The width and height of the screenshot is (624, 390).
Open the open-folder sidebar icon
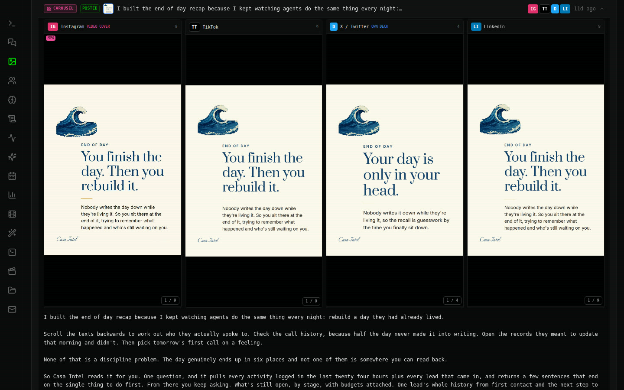(x=12, y=290)
